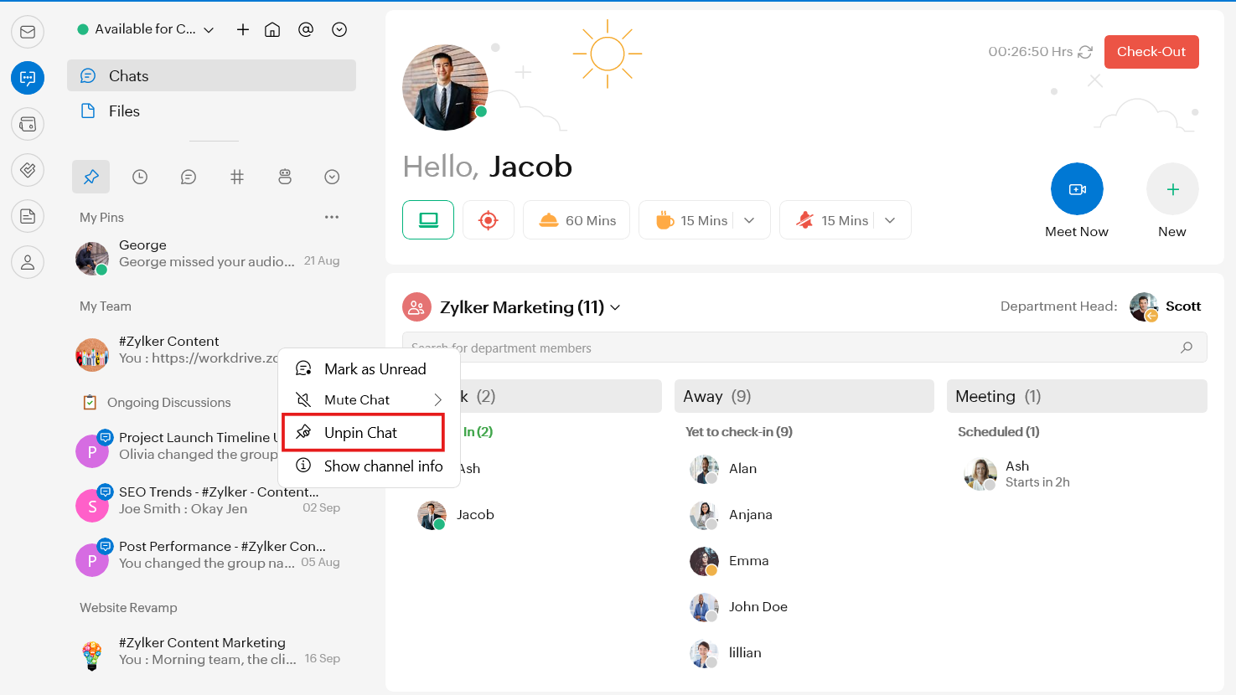Toggle the remote work laptop status
1236x695 pixels.
[x=428, y=220]
